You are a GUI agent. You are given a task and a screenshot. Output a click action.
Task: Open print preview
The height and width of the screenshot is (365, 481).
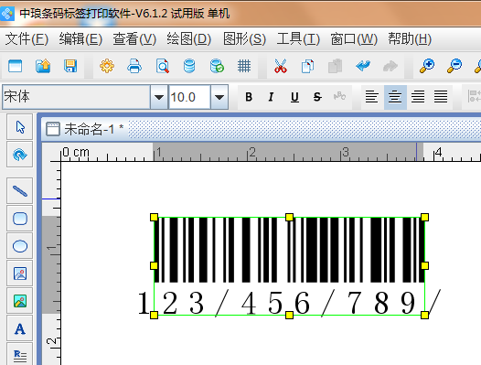click(x=162, y=66)
